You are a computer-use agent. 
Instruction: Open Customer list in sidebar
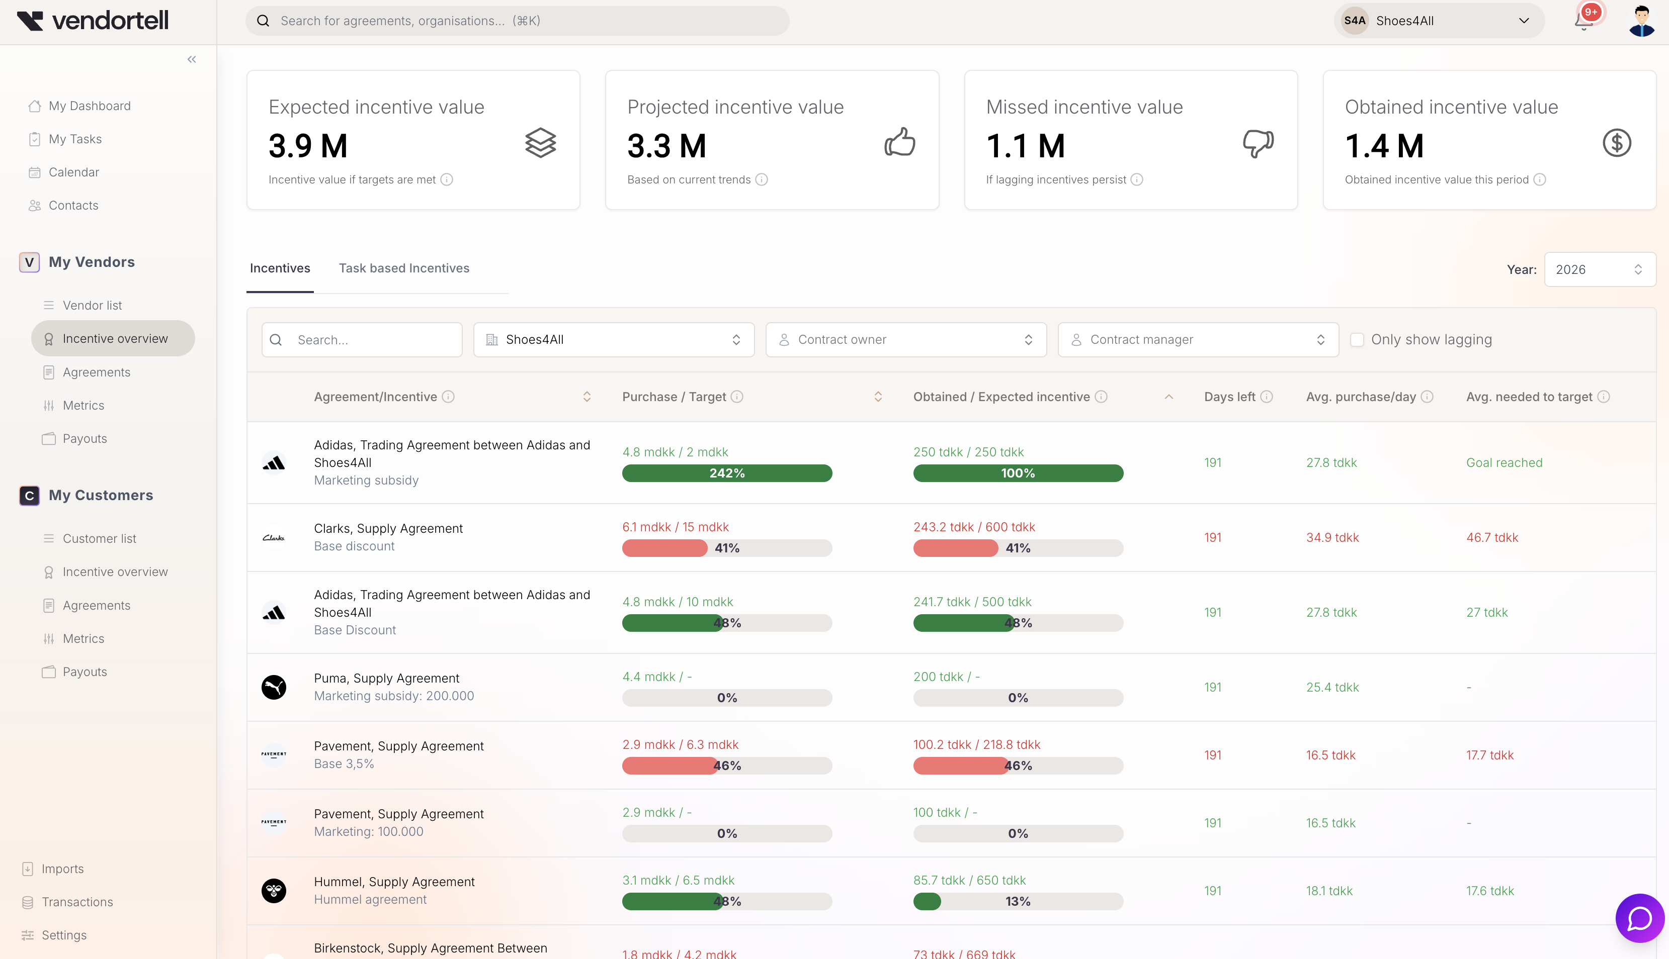pos(100,539)
